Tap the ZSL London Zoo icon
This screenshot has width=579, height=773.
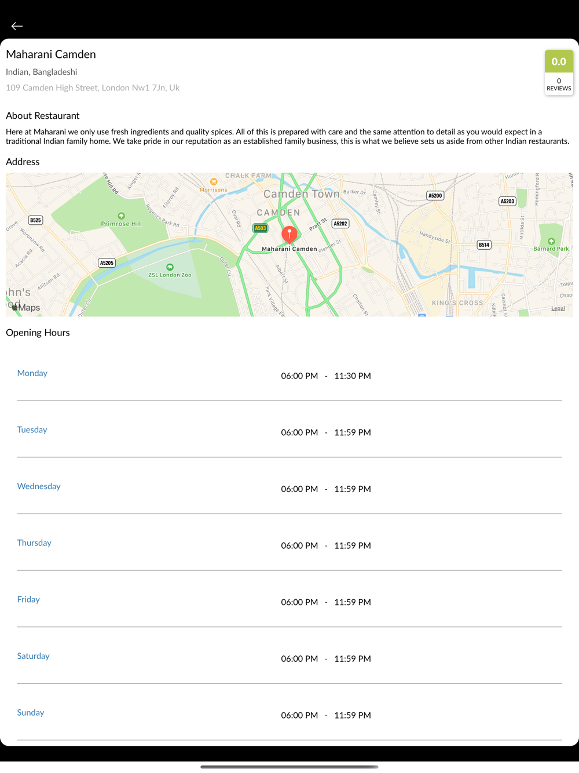tap(170, 267)
